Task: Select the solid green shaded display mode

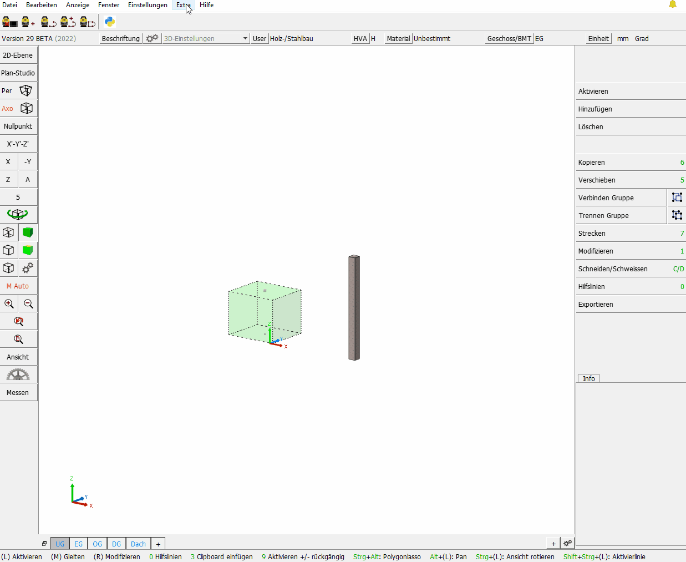Action: pos(28,232)
